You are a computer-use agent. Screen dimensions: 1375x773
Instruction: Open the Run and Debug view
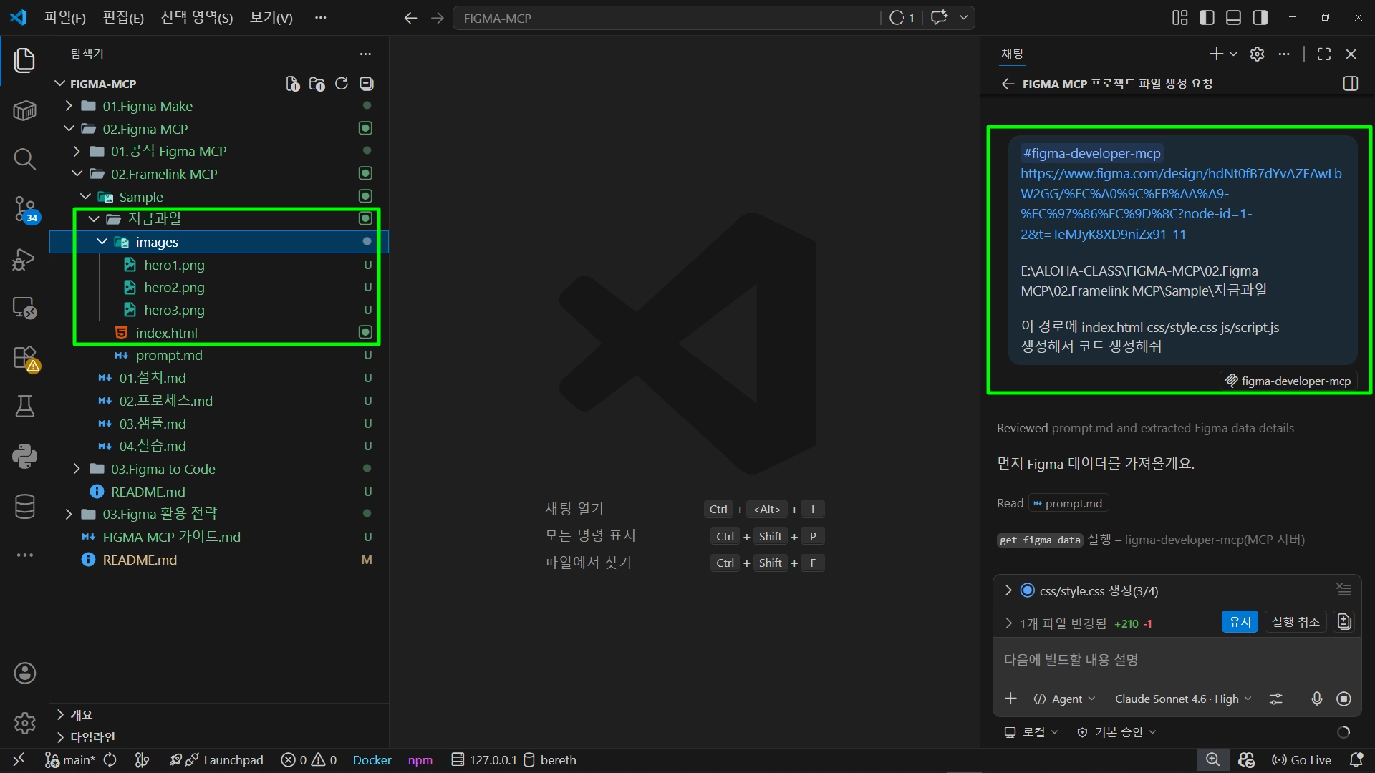click(x=24, y=259)
